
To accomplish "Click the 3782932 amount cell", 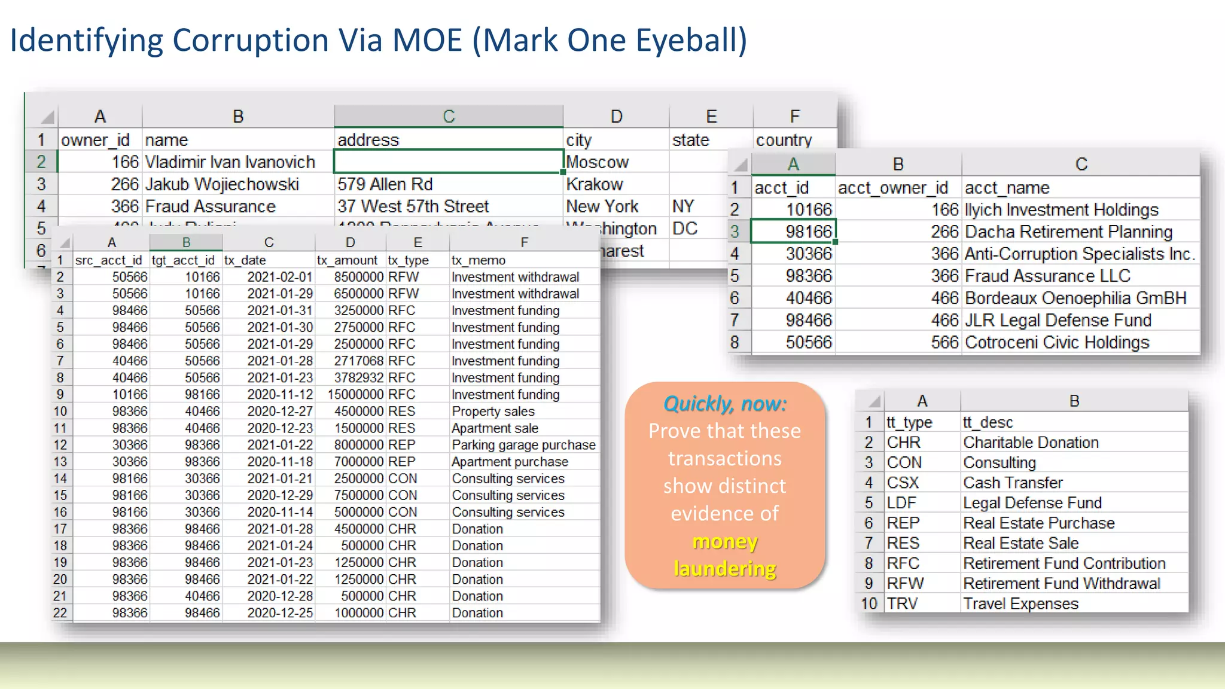I will pyautogui.click(x=351, y=377).
